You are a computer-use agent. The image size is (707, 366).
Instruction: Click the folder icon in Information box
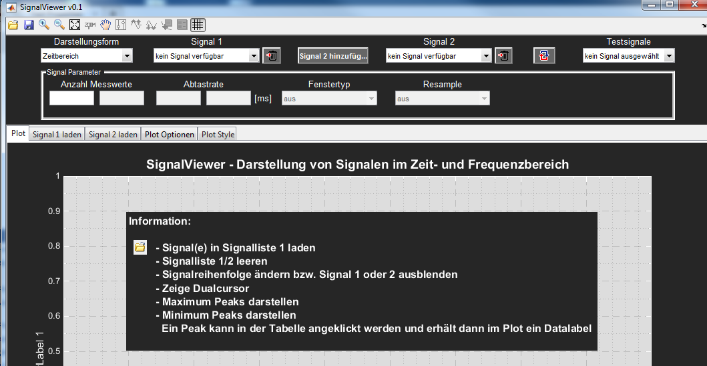coord(140,247)
